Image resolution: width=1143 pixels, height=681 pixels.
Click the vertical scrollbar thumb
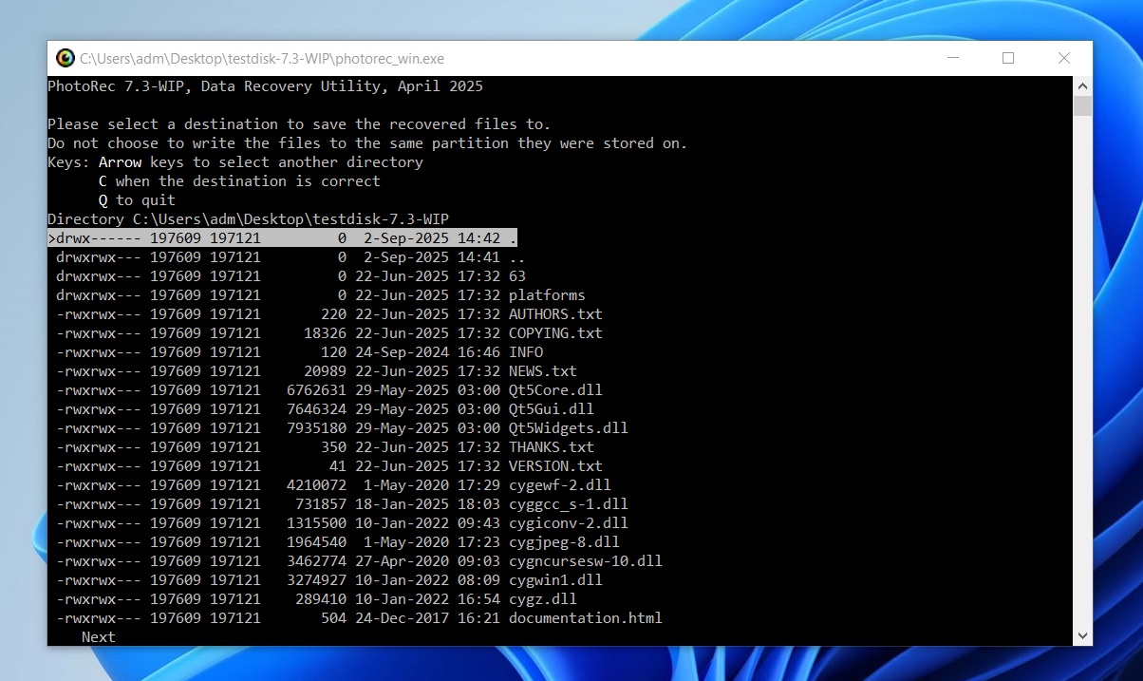coord(1082,105)
